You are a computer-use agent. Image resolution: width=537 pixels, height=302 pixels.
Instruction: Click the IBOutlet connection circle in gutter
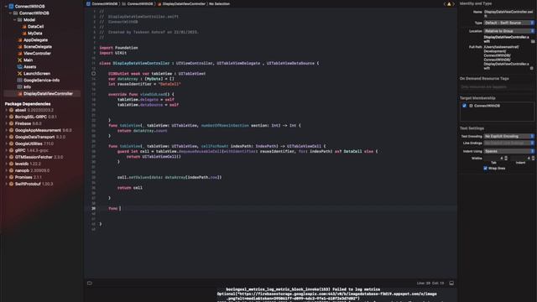point(93,73)
